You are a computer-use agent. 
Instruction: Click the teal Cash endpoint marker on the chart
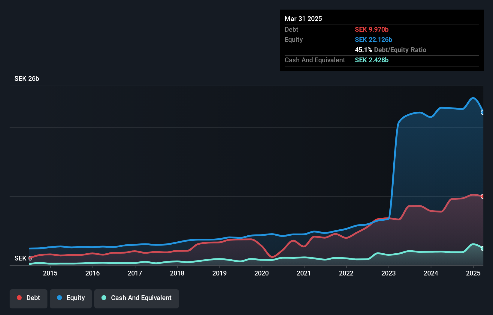483,249
